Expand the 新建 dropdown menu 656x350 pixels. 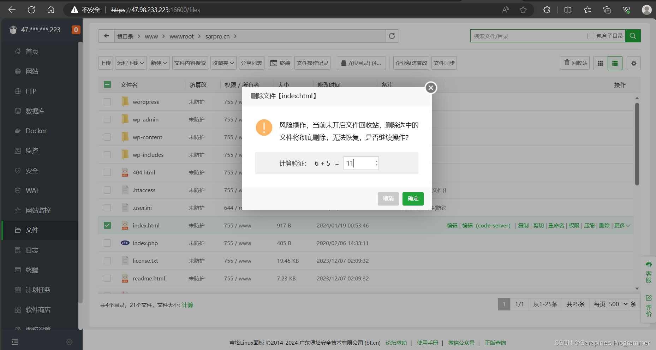coord(159,63)
